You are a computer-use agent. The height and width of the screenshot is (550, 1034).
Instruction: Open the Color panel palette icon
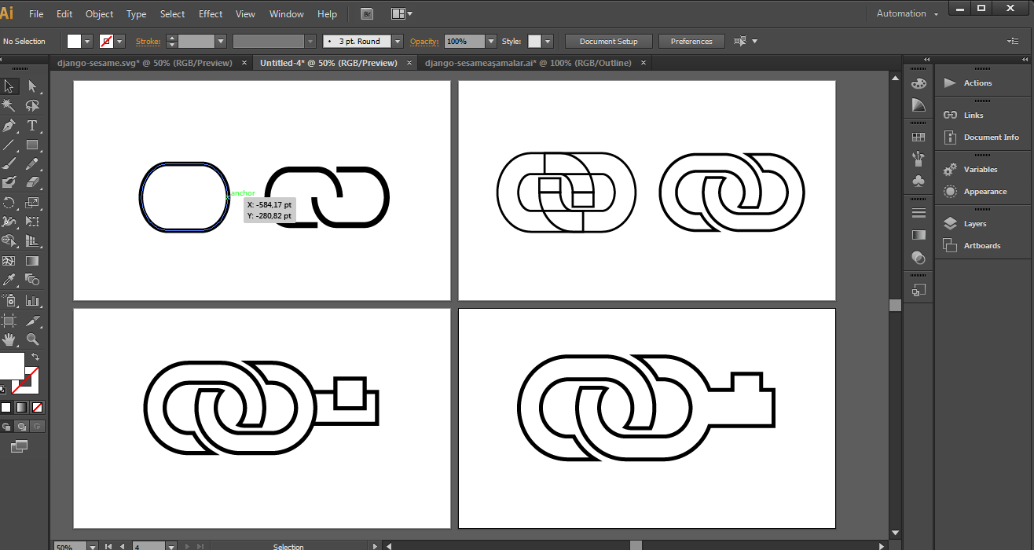pos(918,83)
